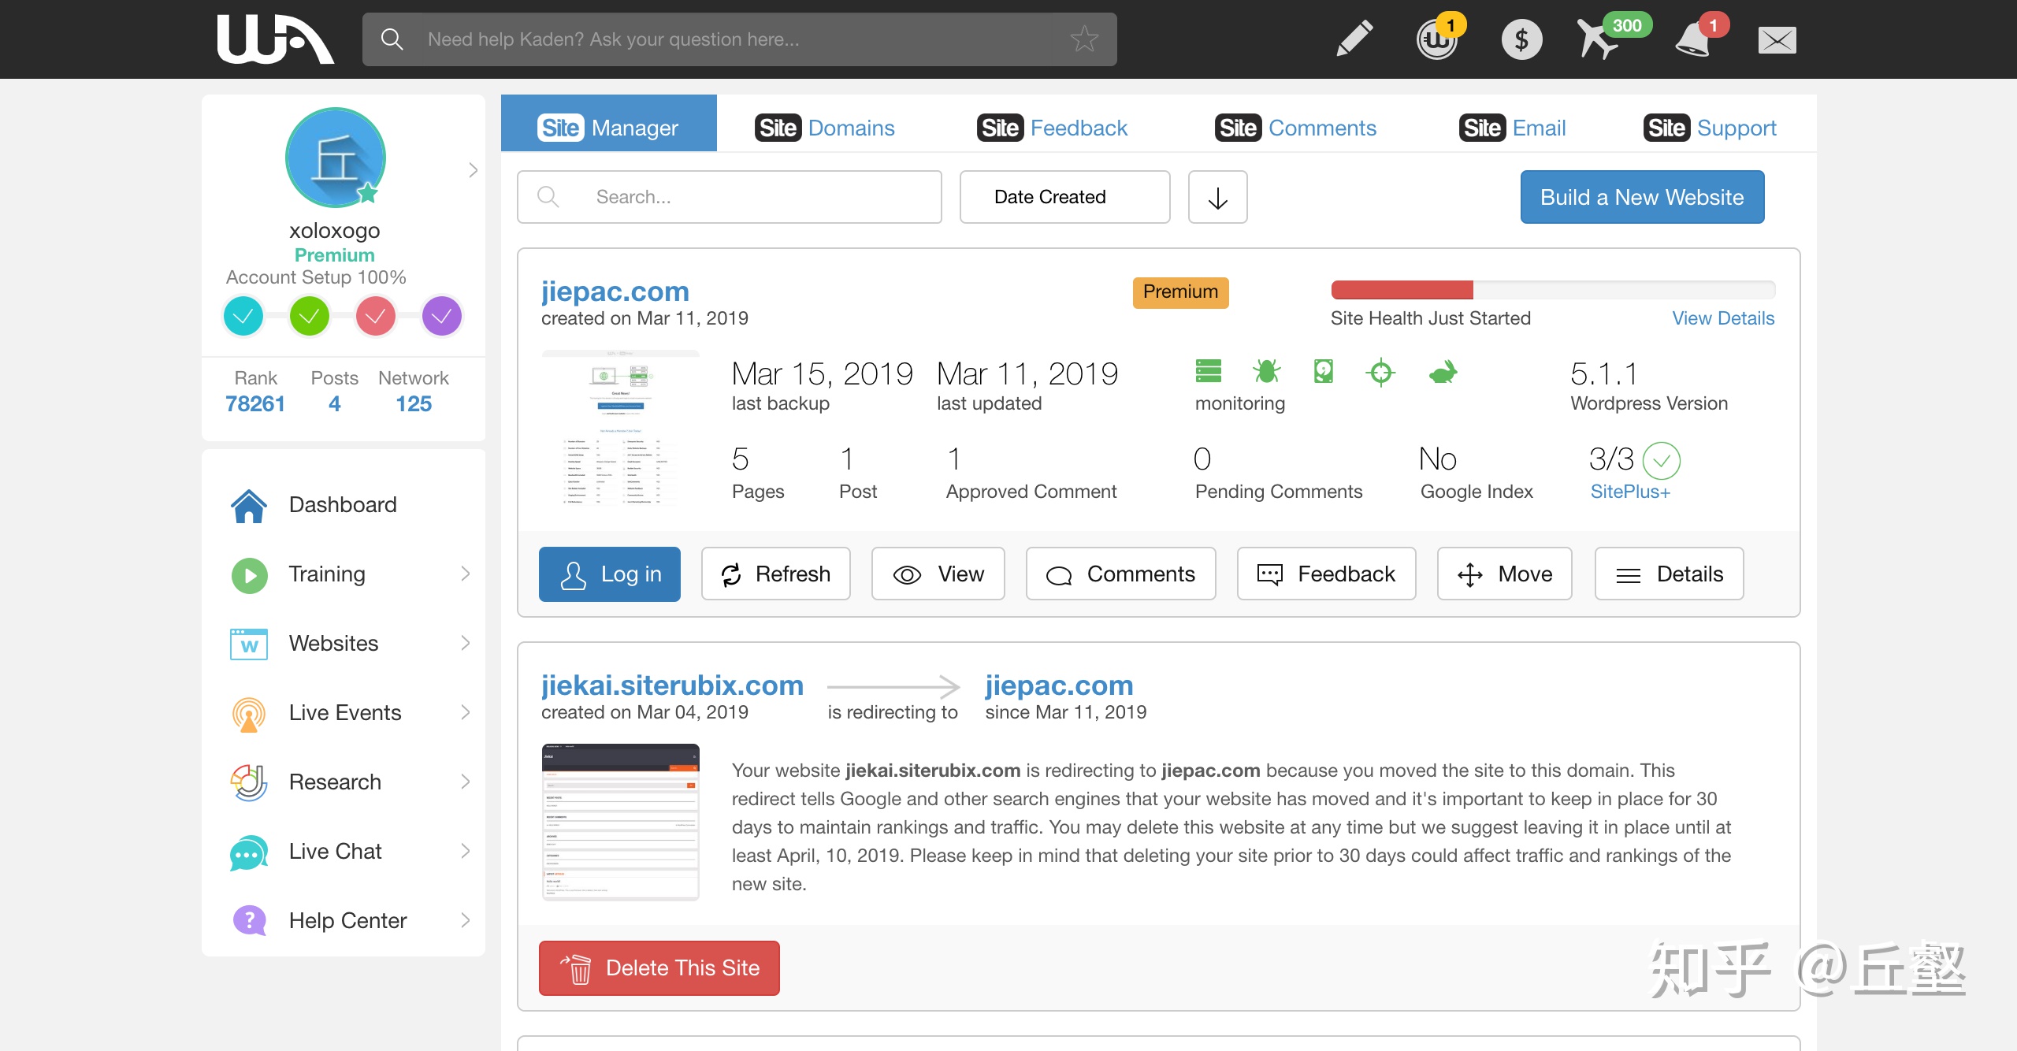Click the purple account setup checkmark
Viewport: 2017px width, 1051px height.
(442, 316)
